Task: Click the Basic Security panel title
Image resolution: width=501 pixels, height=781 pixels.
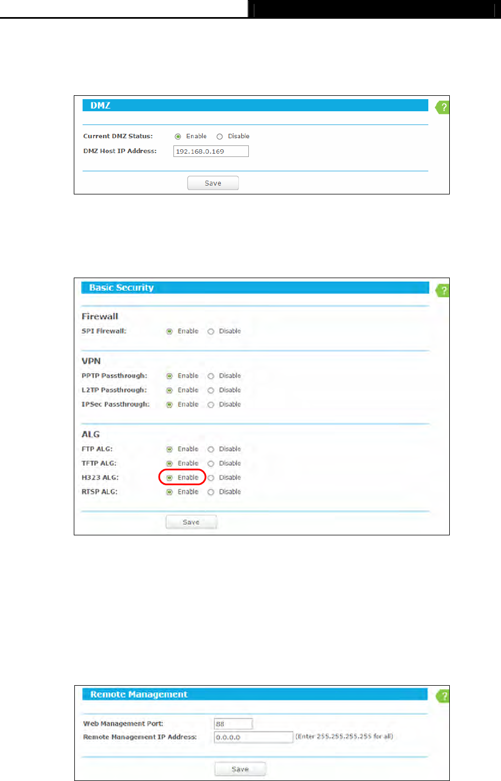Action: [121, 288]
